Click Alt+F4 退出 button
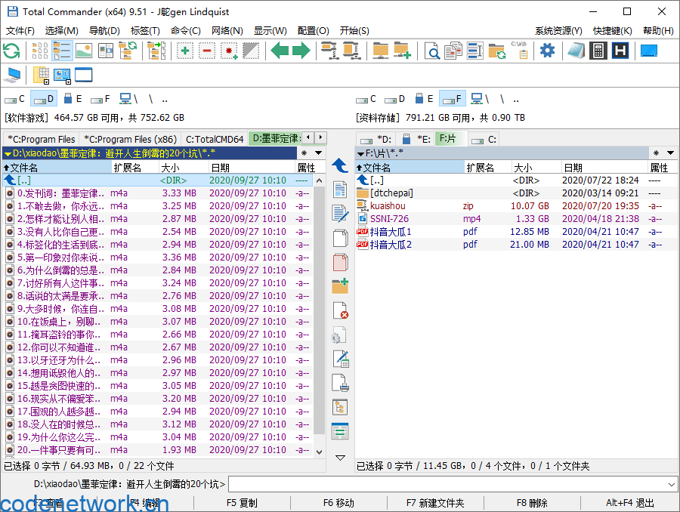The width and height of the screenshot is (680, 512). click(629, 503)
